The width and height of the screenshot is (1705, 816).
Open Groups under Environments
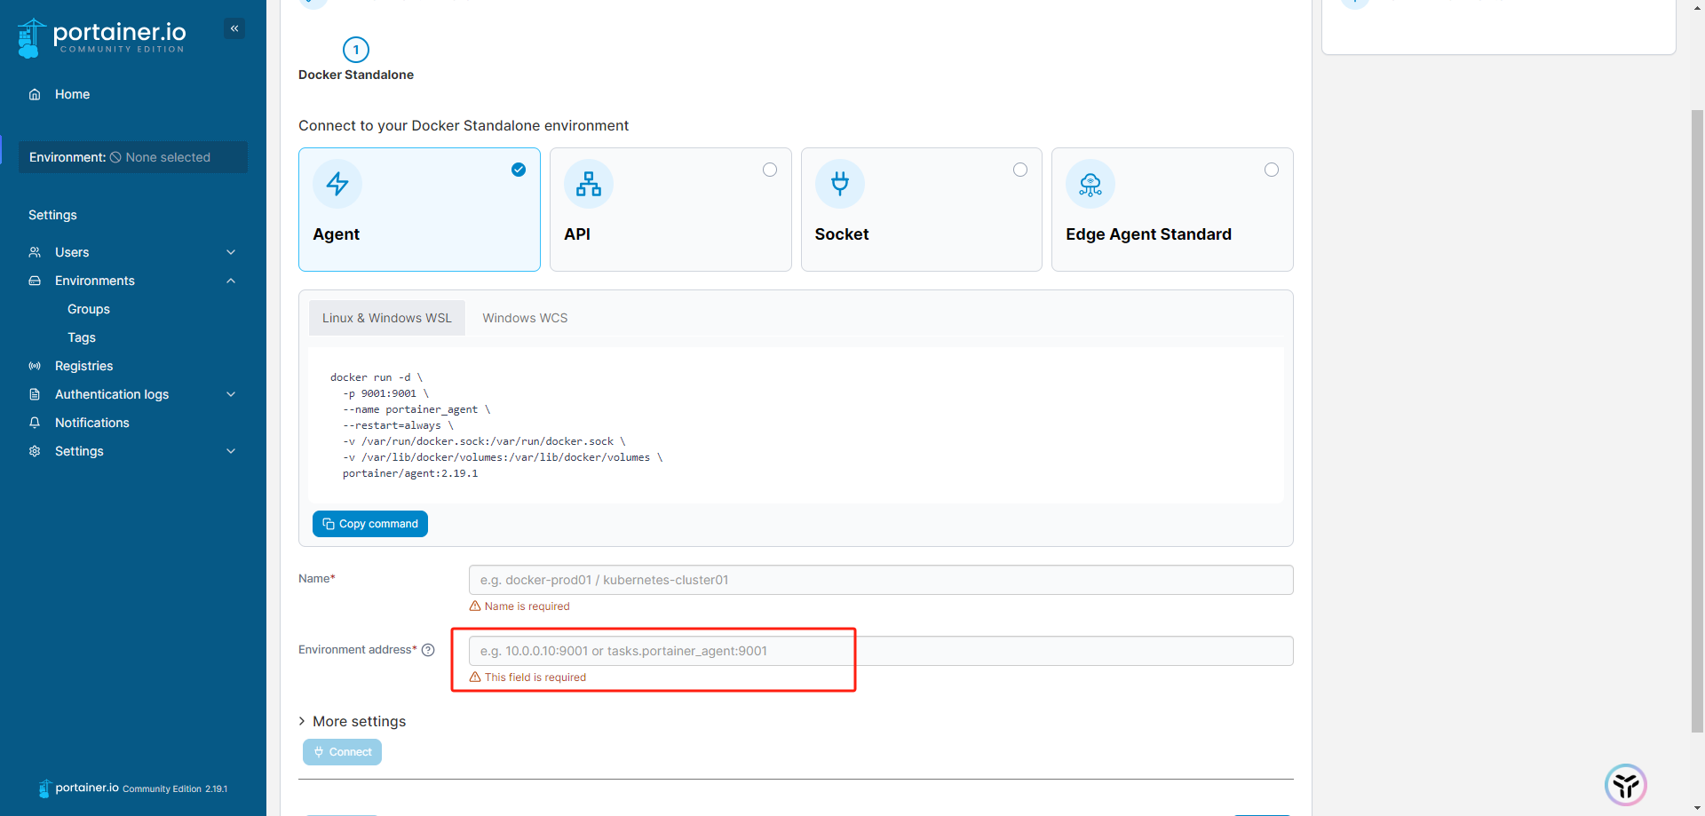[x=89, y=309]
